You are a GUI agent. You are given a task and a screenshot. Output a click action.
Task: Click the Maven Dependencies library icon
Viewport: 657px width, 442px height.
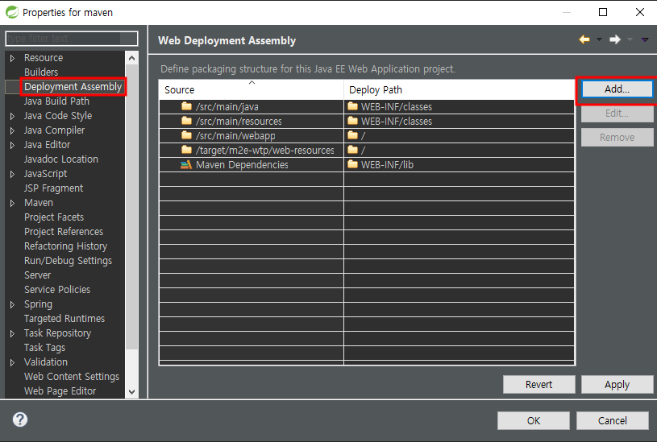[186, 164]
